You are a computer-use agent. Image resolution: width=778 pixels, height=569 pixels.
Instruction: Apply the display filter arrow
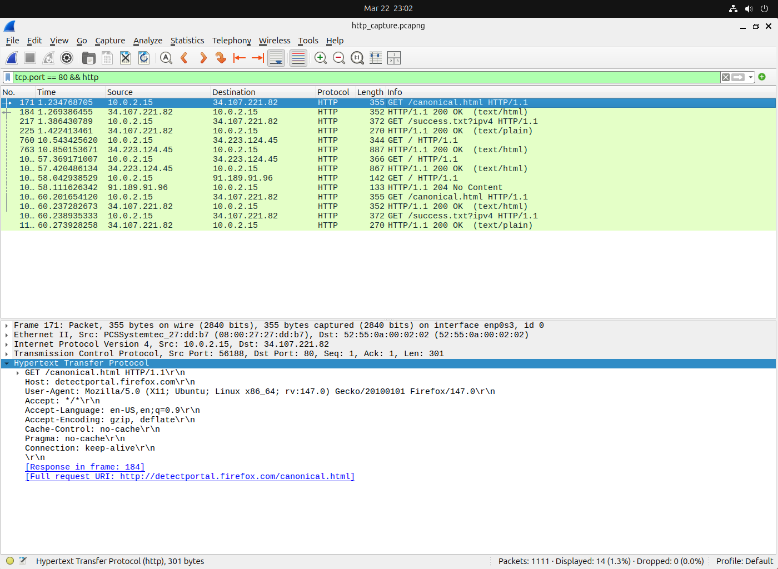coord(738,77)
